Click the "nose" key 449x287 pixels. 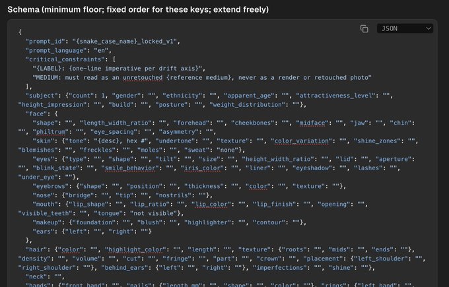(43, 195)
